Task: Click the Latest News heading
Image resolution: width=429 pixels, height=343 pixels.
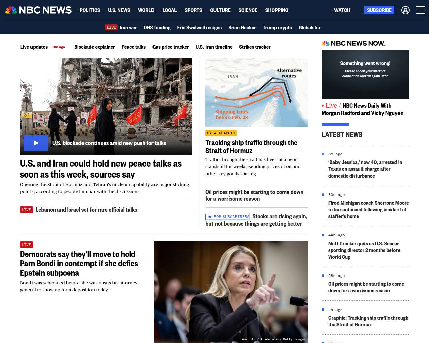Action: pos(342,135)
